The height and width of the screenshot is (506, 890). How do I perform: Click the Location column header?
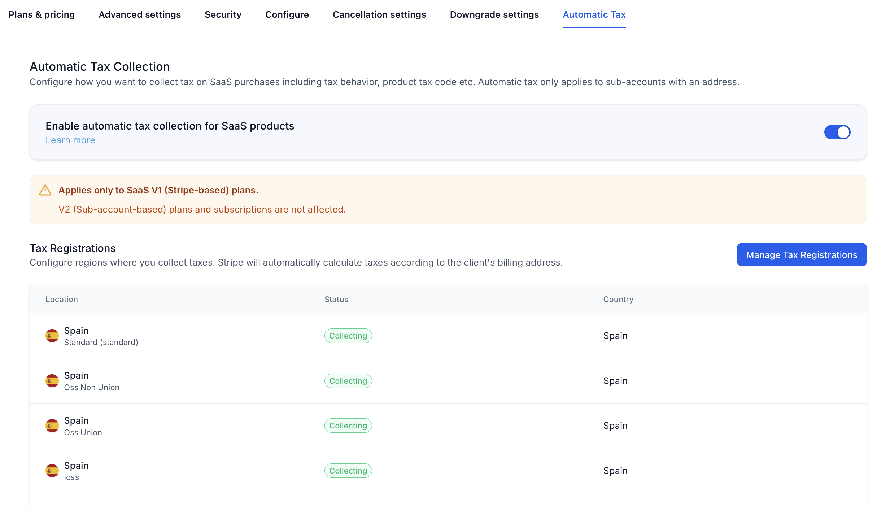click(x=62, y=299)
